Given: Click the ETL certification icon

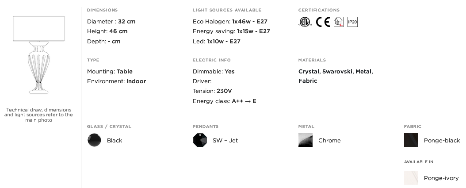Looking at the screenshot, I should 305,22.
